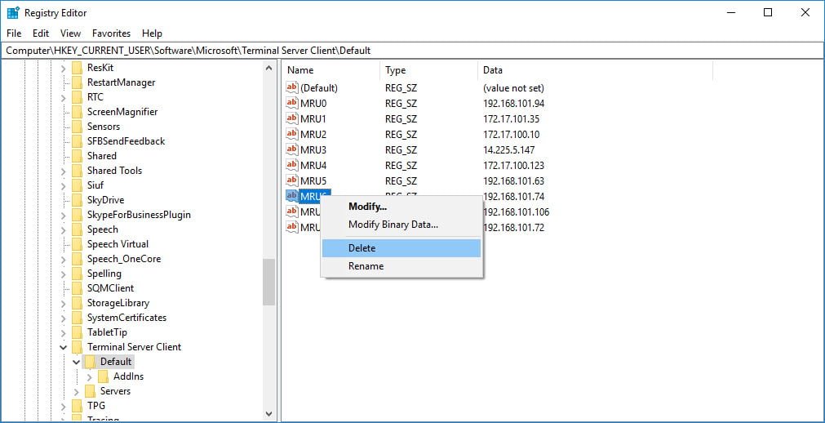Screen dimensions: 825x423
Task: Select the string icon beside MRU3
Action: (292, 149)
